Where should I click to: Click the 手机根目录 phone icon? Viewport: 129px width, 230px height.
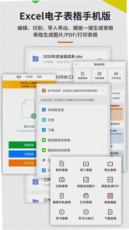[x=44, y=110]
